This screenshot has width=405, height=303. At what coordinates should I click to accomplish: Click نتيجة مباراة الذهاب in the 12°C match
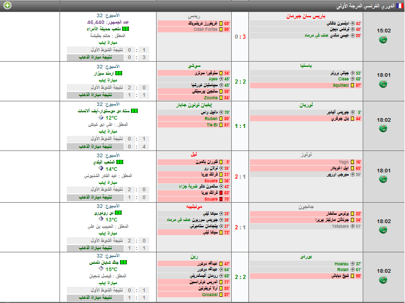tap(96, 146)
